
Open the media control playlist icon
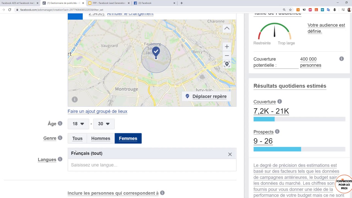343,10
